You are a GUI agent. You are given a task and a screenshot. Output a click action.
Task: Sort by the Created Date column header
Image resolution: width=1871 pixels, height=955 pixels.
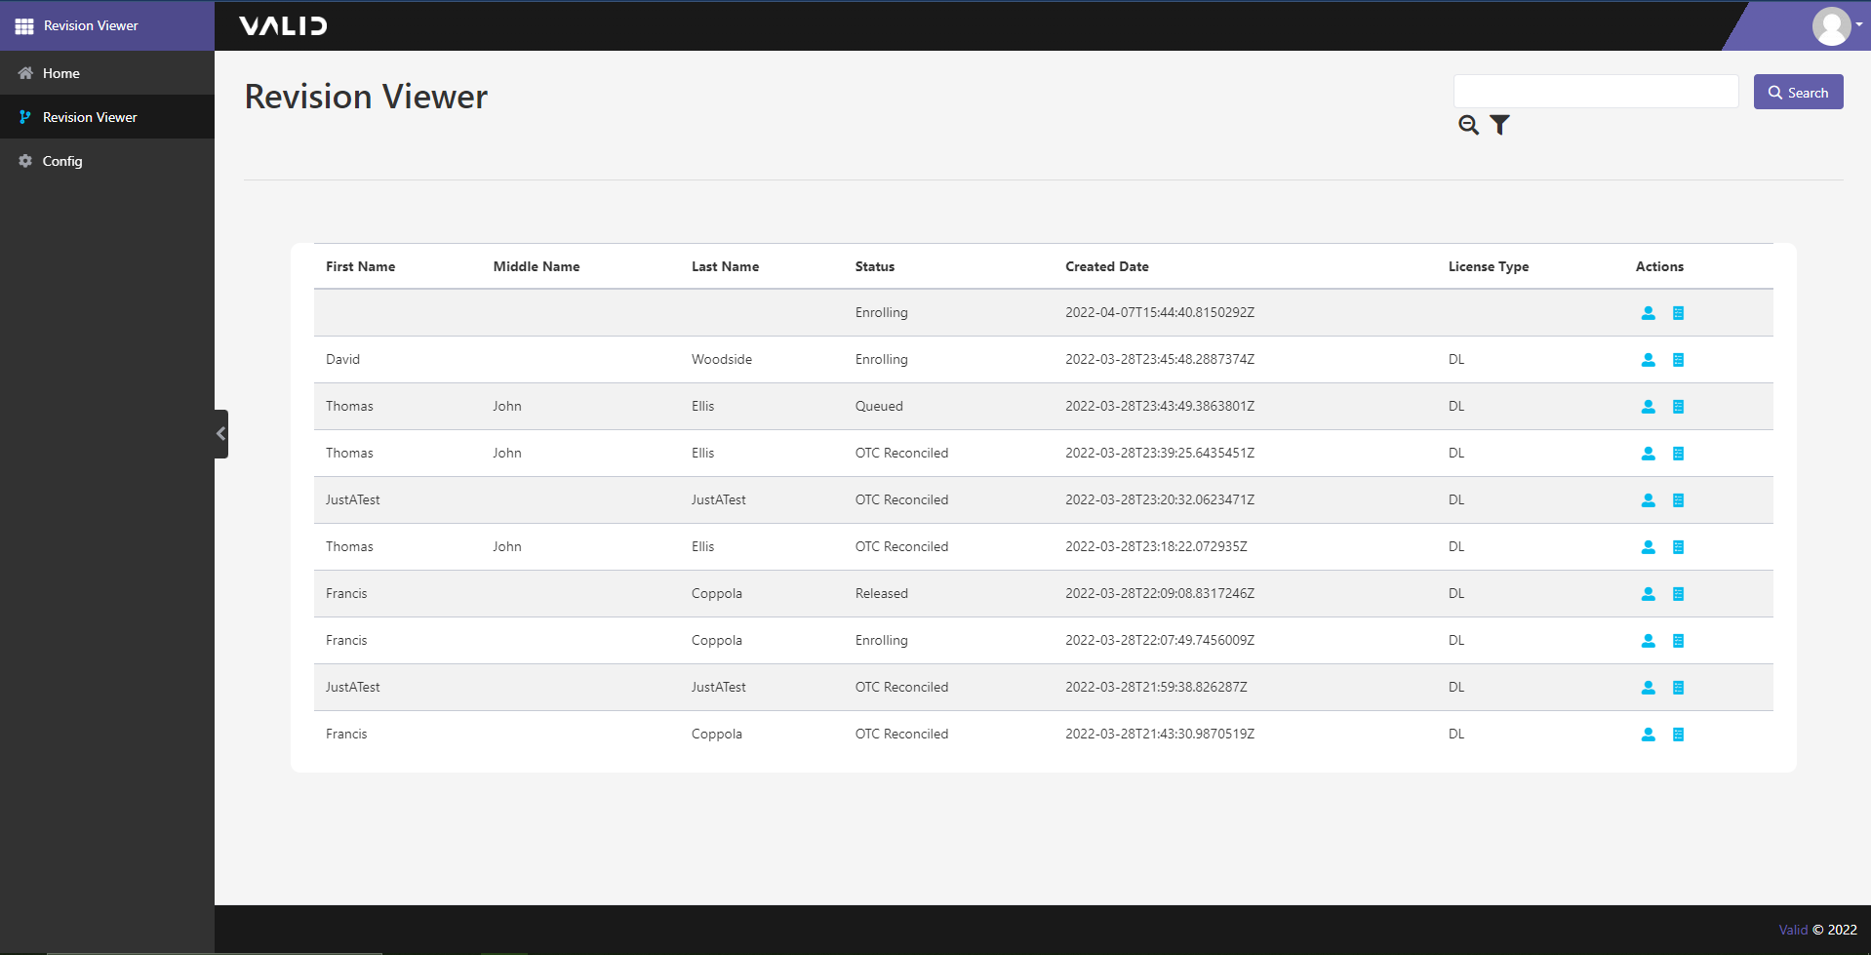click(1106, 266)
